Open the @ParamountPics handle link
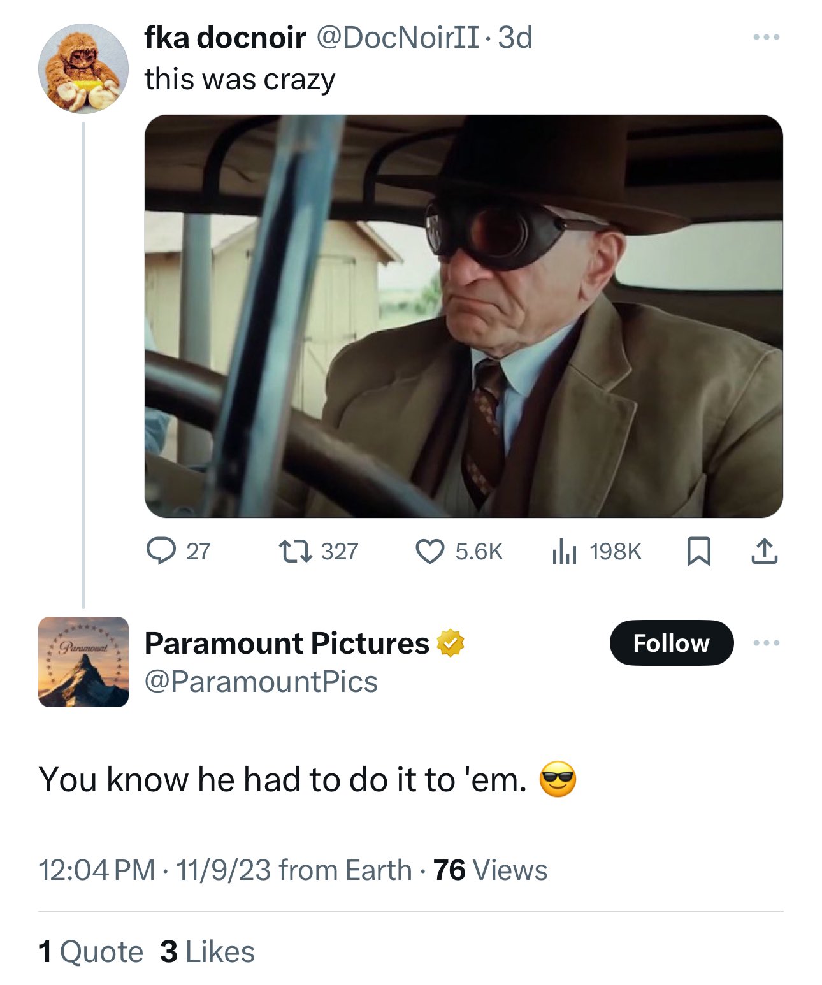822x985 pixels. coord(261,682)
